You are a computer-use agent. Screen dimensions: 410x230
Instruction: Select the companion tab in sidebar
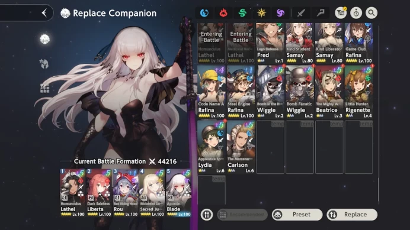(44, 39)
